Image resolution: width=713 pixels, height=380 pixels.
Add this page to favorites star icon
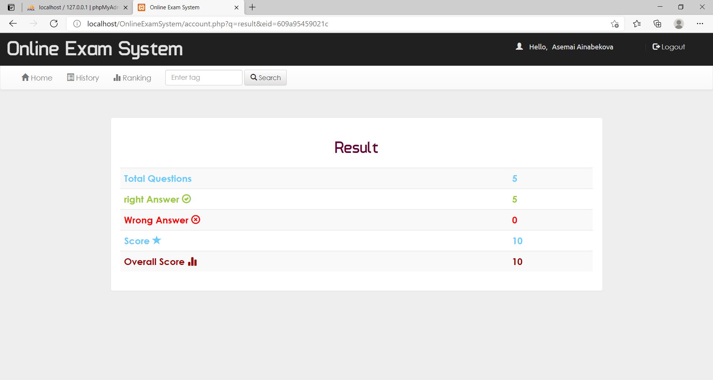[615, 24]
